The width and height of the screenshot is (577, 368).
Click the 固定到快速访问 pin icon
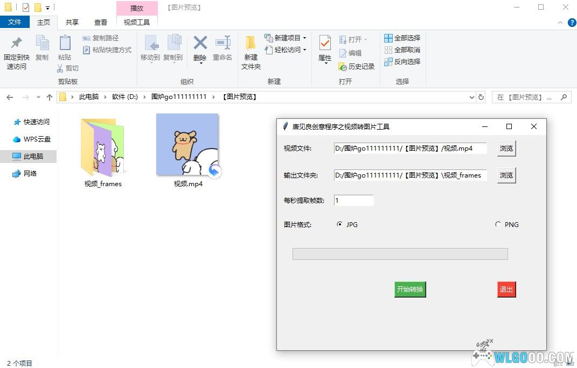tap(16, 43)
